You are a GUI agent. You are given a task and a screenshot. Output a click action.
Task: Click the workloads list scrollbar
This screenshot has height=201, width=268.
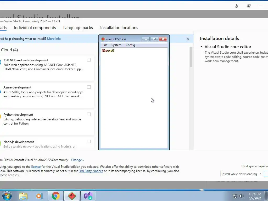191,57
